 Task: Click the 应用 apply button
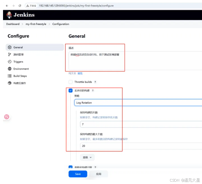(x=99, y=174)
